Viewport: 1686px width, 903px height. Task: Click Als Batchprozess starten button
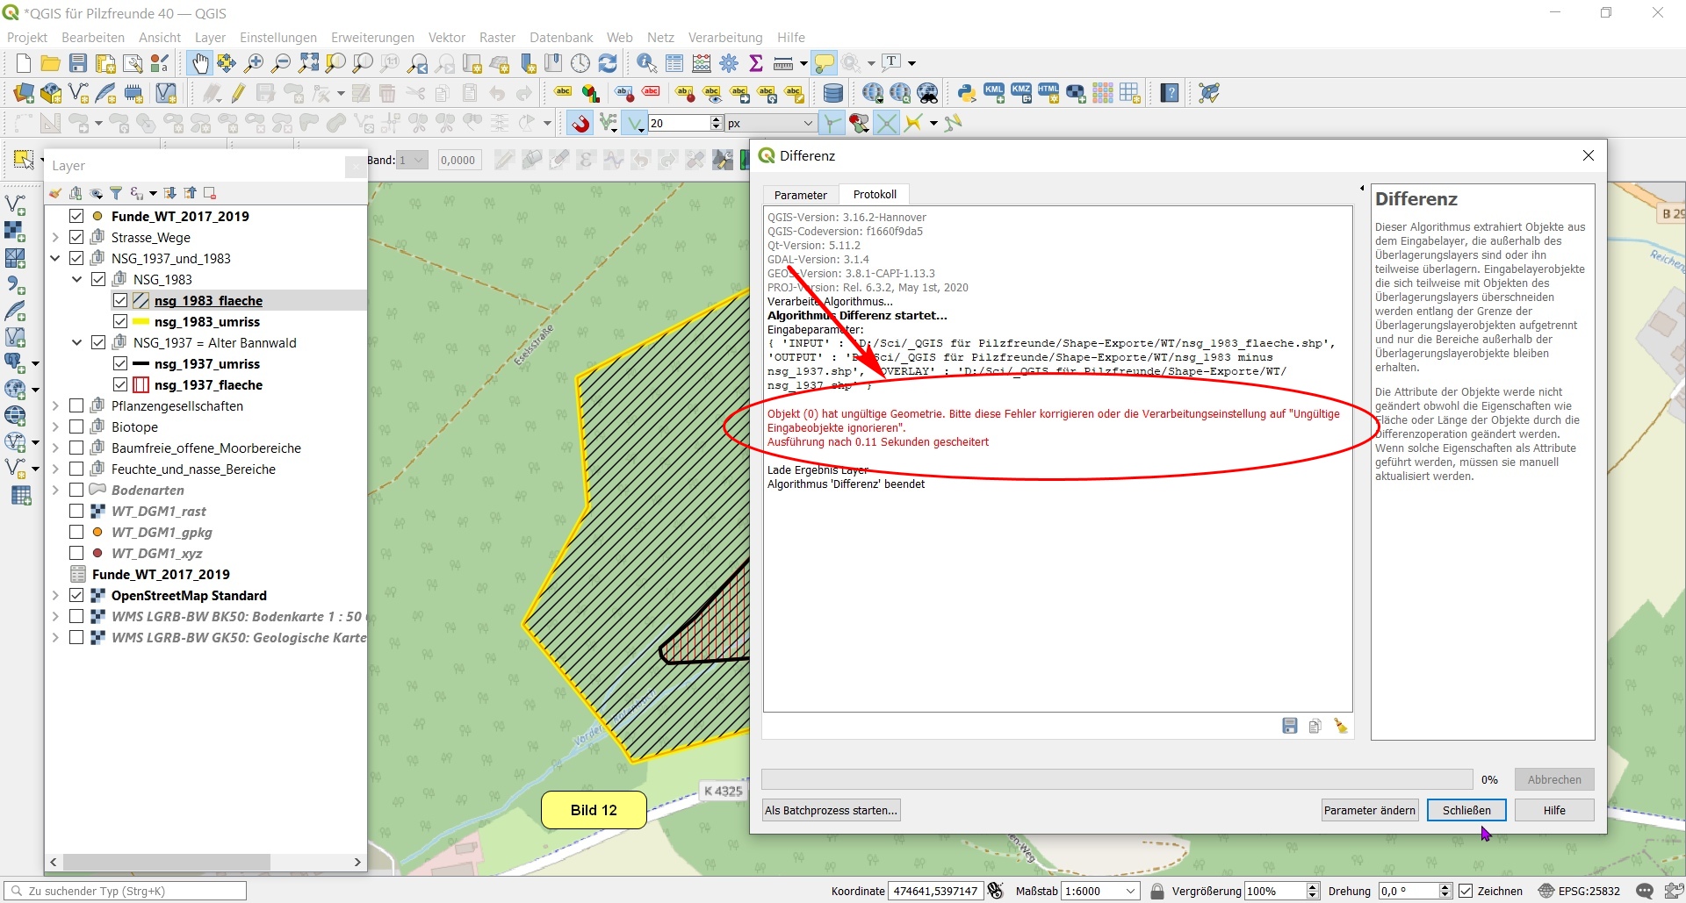tap(831, 810)
